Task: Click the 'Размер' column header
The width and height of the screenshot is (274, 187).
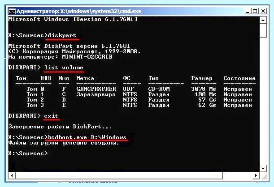Action: pyautogui.click(x=202, y=78)
